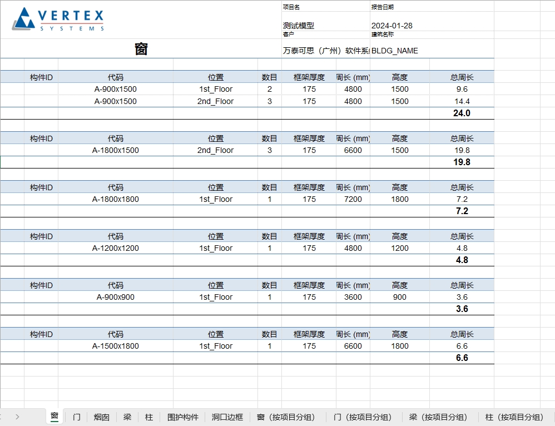Viewport: 555px width, 426px height.
Task: Select the 柱 sheet tab
Action: click(x=149, y=417)
